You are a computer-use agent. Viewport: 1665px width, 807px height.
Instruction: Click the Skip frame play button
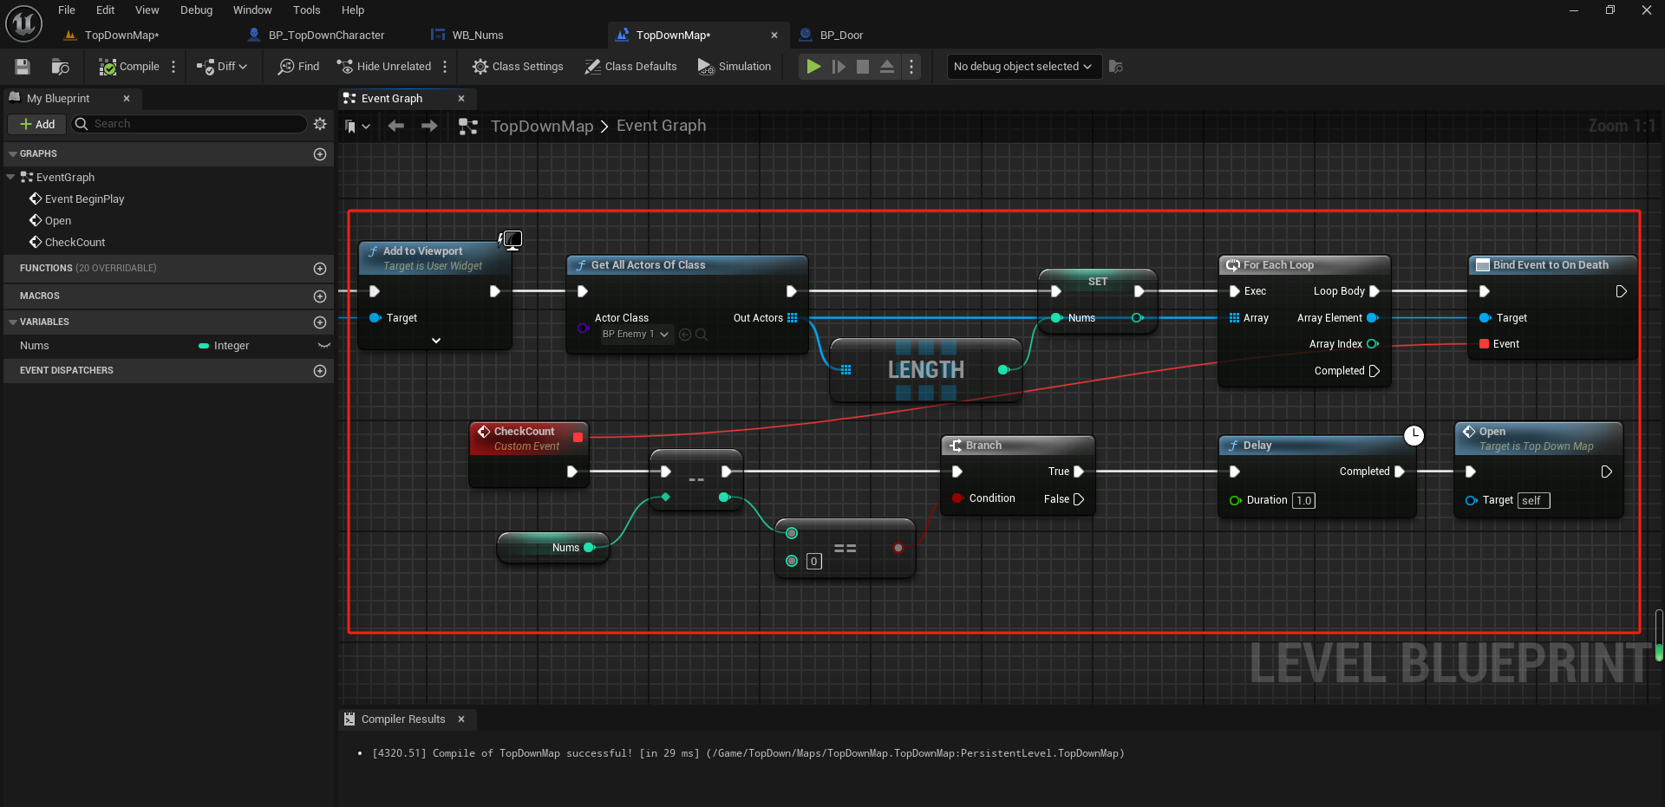pos(839,67)
